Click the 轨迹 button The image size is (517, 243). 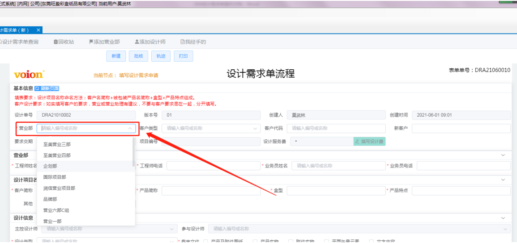[x=161, y=56]
